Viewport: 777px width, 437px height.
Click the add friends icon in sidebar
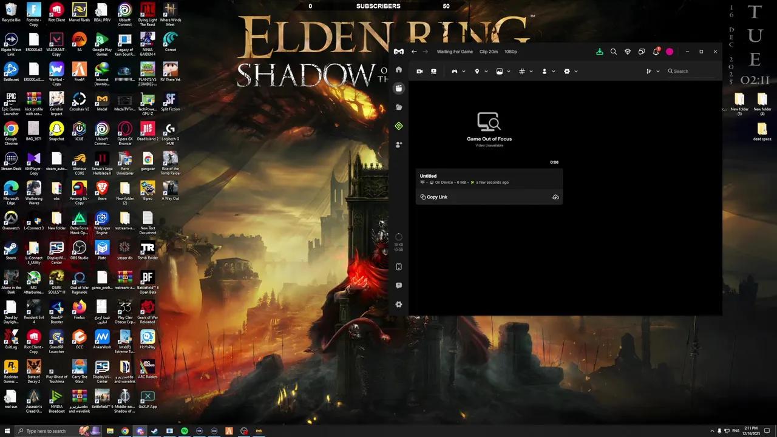399,145
